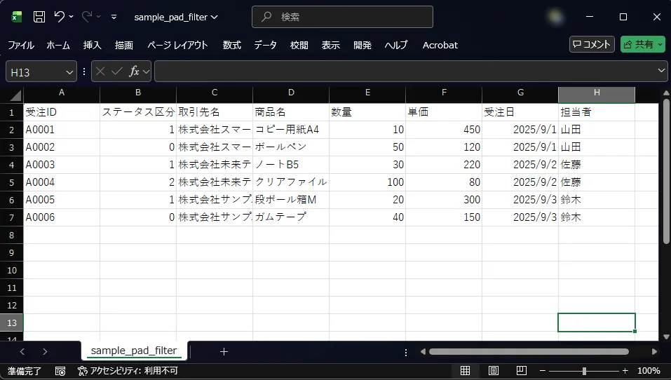Click the macro recording icon in status bar
The width and height of the screenshot is (671, 380).
click(60, 370)
